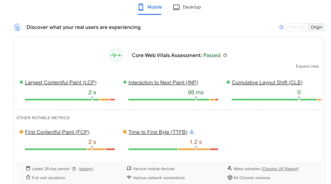Open Interaction to Next Paint (INP) link
This screenshot has height=184, width=331.
click(163, 83)
